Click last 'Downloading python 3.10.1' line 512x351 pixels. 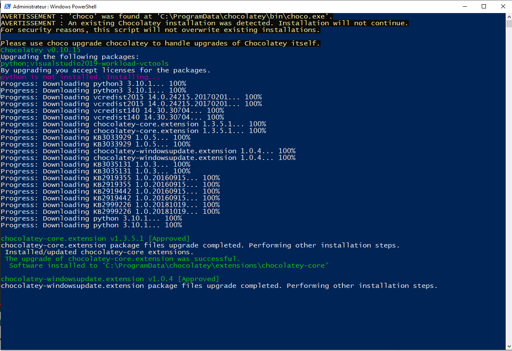[91, 225]
